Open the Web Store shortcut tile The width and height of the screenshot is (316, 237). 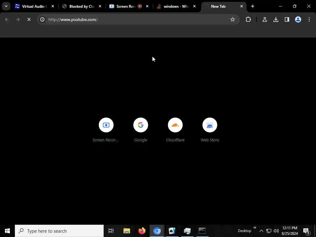pos(210,130)
